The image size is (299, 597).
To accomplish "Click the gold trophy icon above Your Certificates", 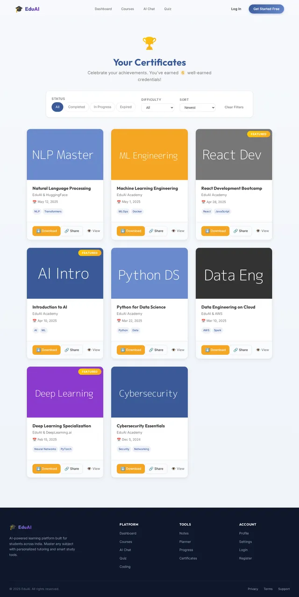I will click(x=149, y=43).
